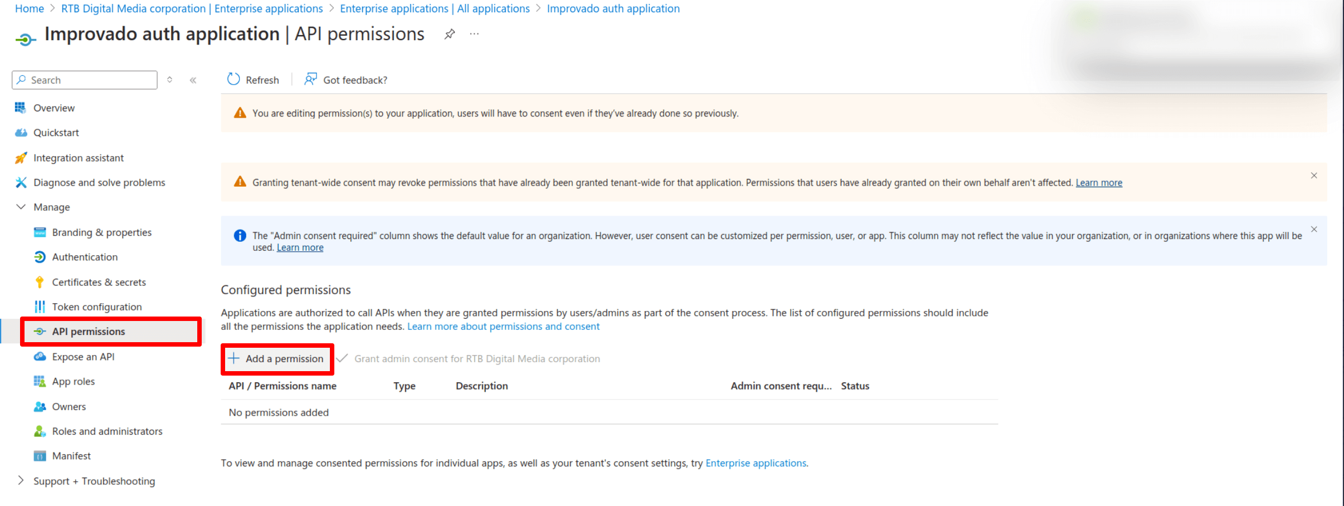1344x506 pixels.
Task: Collapse the sidebar with double-chevron icon
Action: pyautogui.click(x=193, y=80)
